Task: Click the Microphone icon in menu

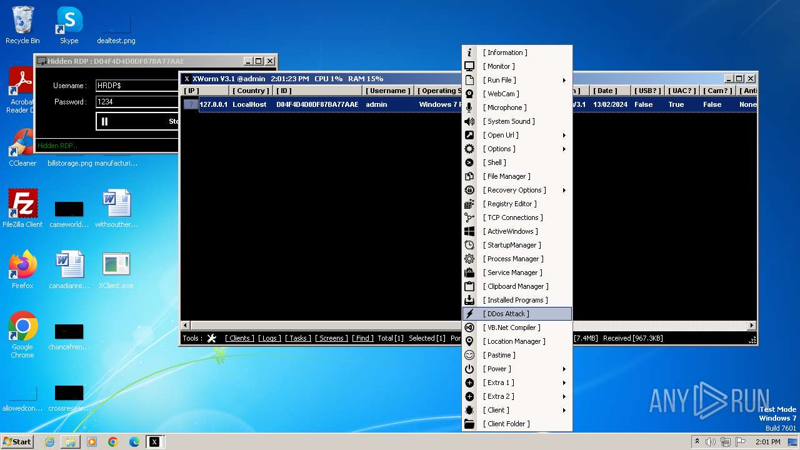Action: point(469,107)
